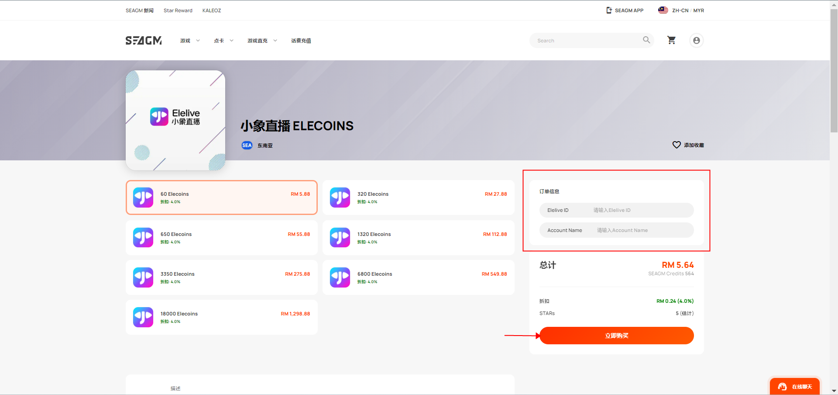
Task: Click the RM 0.24 (4.0%) discount value
Action: pyautogui.click(x=675, y=301)
